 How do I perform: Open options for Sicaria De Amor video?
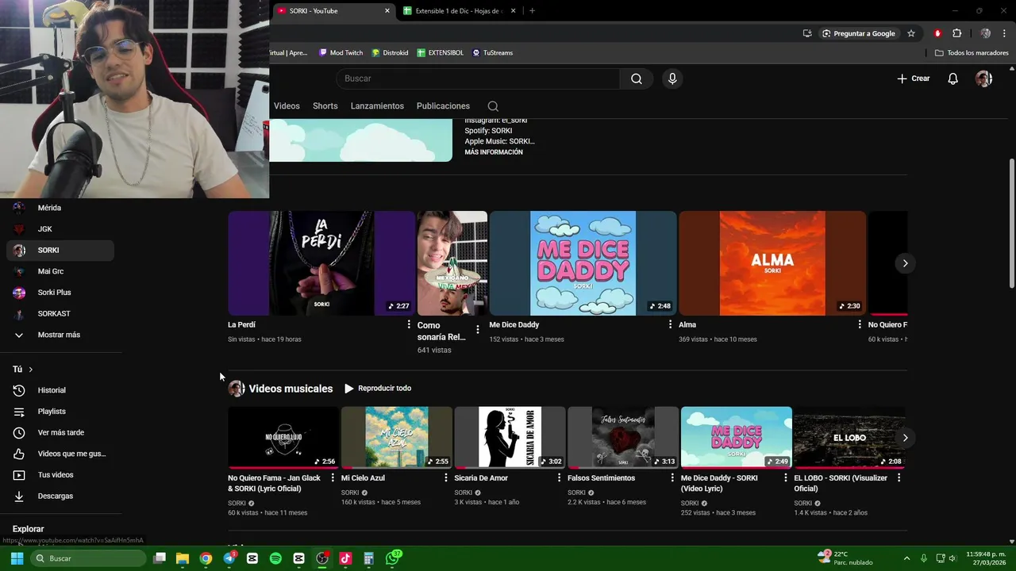pos(560,478)
